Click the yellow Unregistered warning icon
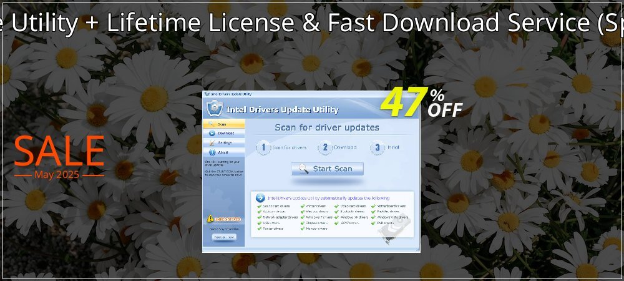Screen dimensions: 624x281 tap(210, 219)
